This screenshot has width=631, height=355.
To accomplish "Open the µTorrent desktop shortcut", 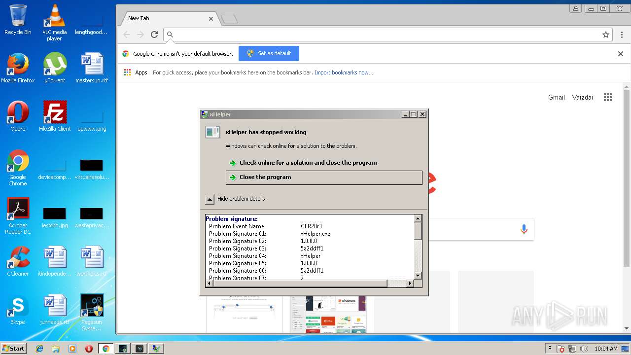I will tap(54, 68).
